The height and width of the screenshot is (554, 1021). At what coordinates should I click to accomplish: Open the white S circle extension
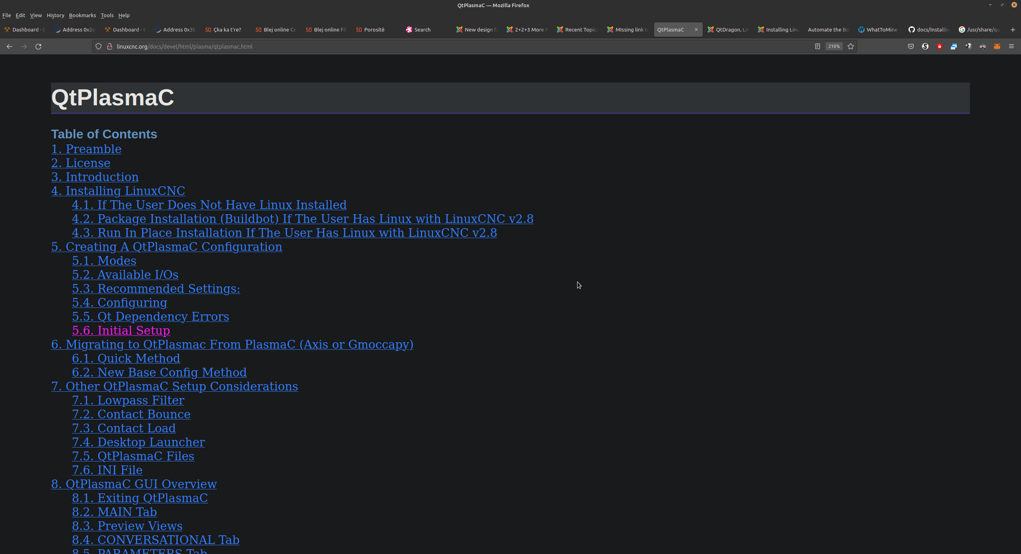925,46
